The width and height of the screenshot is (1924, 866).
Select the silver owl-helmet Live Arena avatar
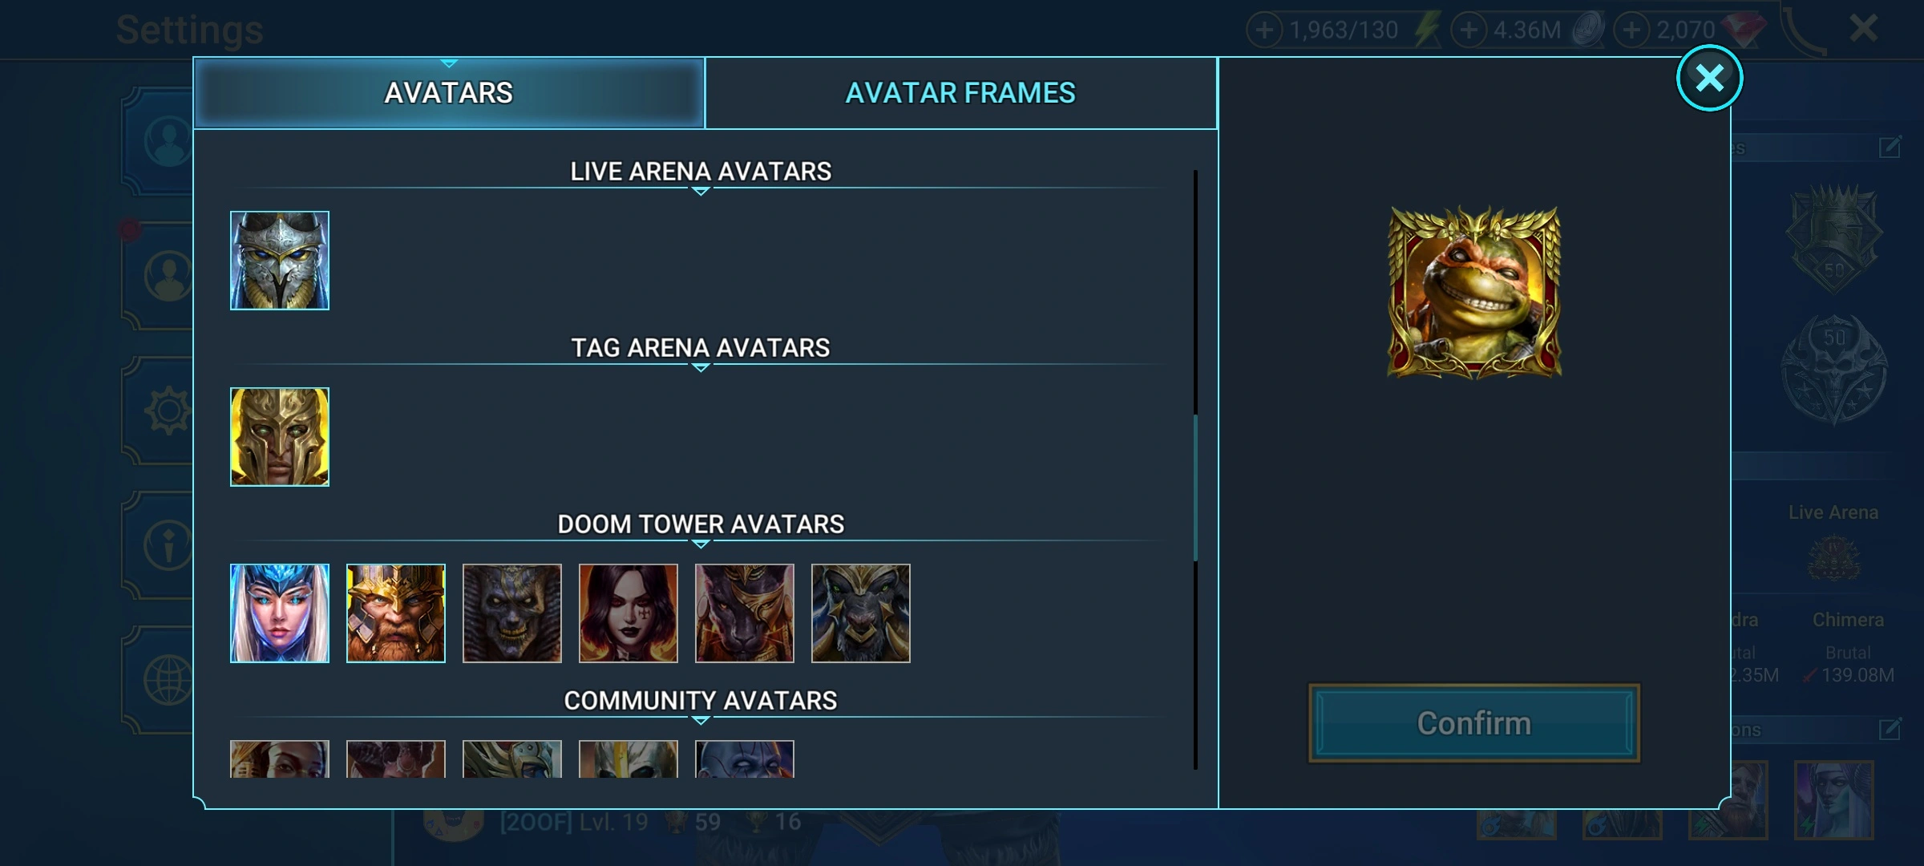tap(279, 261)
